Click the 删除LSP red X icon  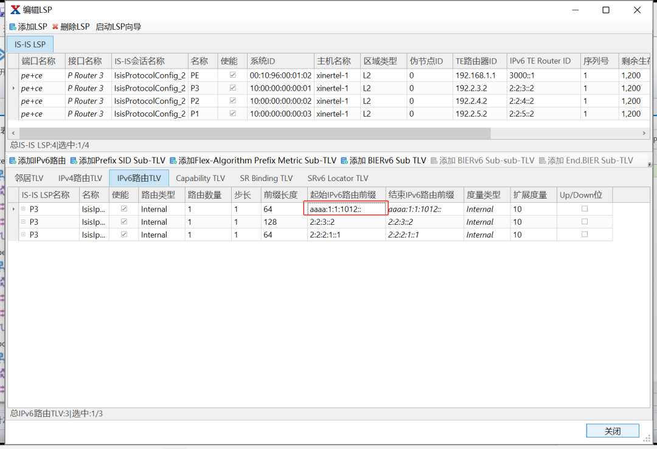click(x=55, y=27)
